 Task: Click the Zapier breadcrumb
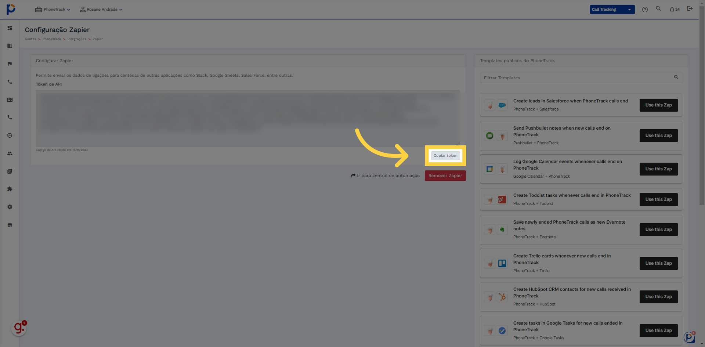[98, 39]
